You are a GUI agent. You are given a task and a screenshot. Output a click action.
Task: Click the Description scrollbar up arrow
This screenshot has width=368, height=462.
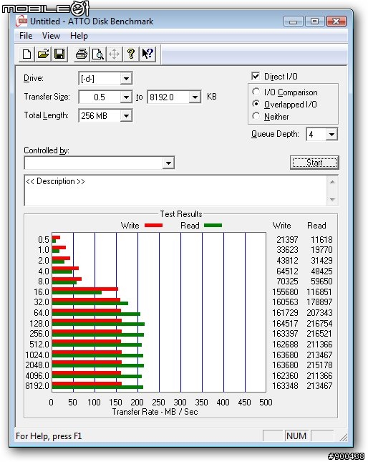point(332,182)
